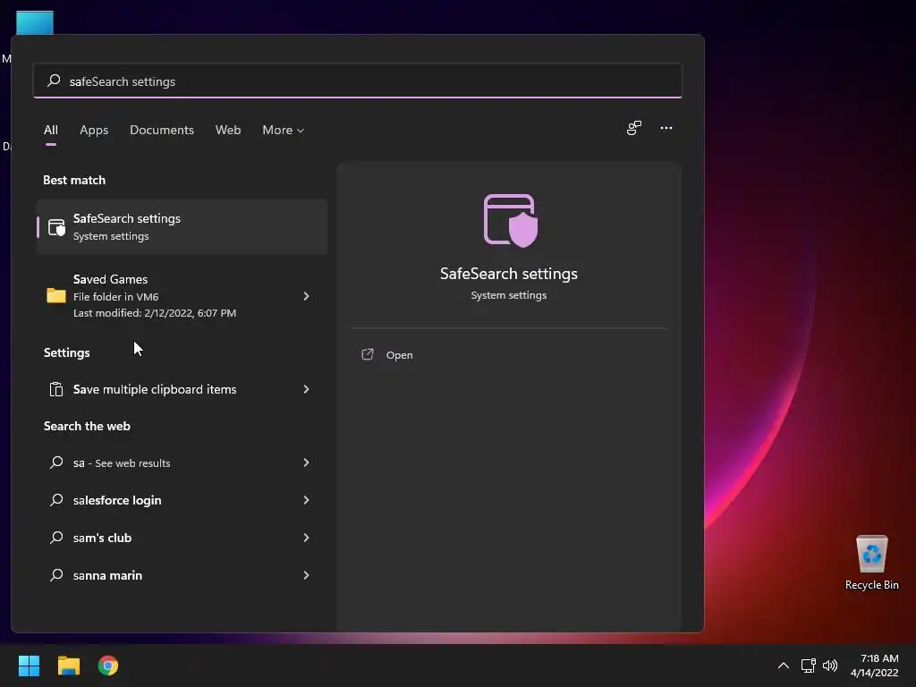Switch to the Web search tab
916x687 pixels.
click(x=228, y=130)
